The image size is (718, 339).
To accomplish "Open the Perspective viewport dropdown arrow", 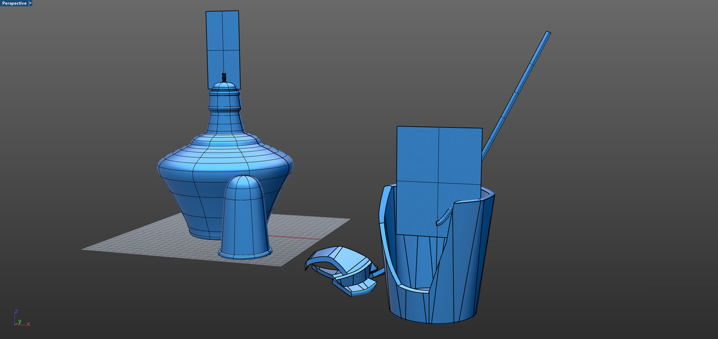I will click(x=31, y=3).
